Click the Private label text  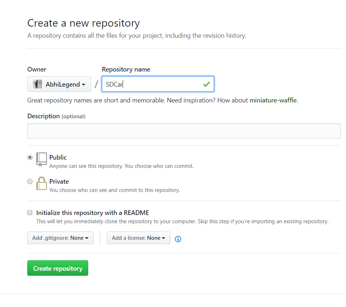coord(59,182)
